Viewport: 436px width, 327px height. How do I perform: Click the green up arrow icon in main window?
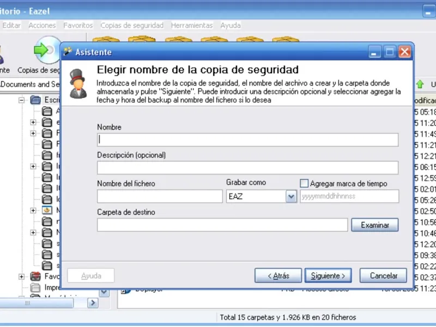tap(420, 84)
